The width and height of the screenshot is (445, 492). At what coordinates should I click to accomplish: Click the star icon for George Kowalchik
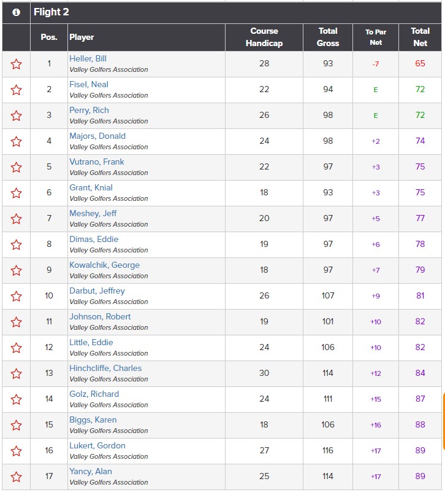click(x=17, y=270)
